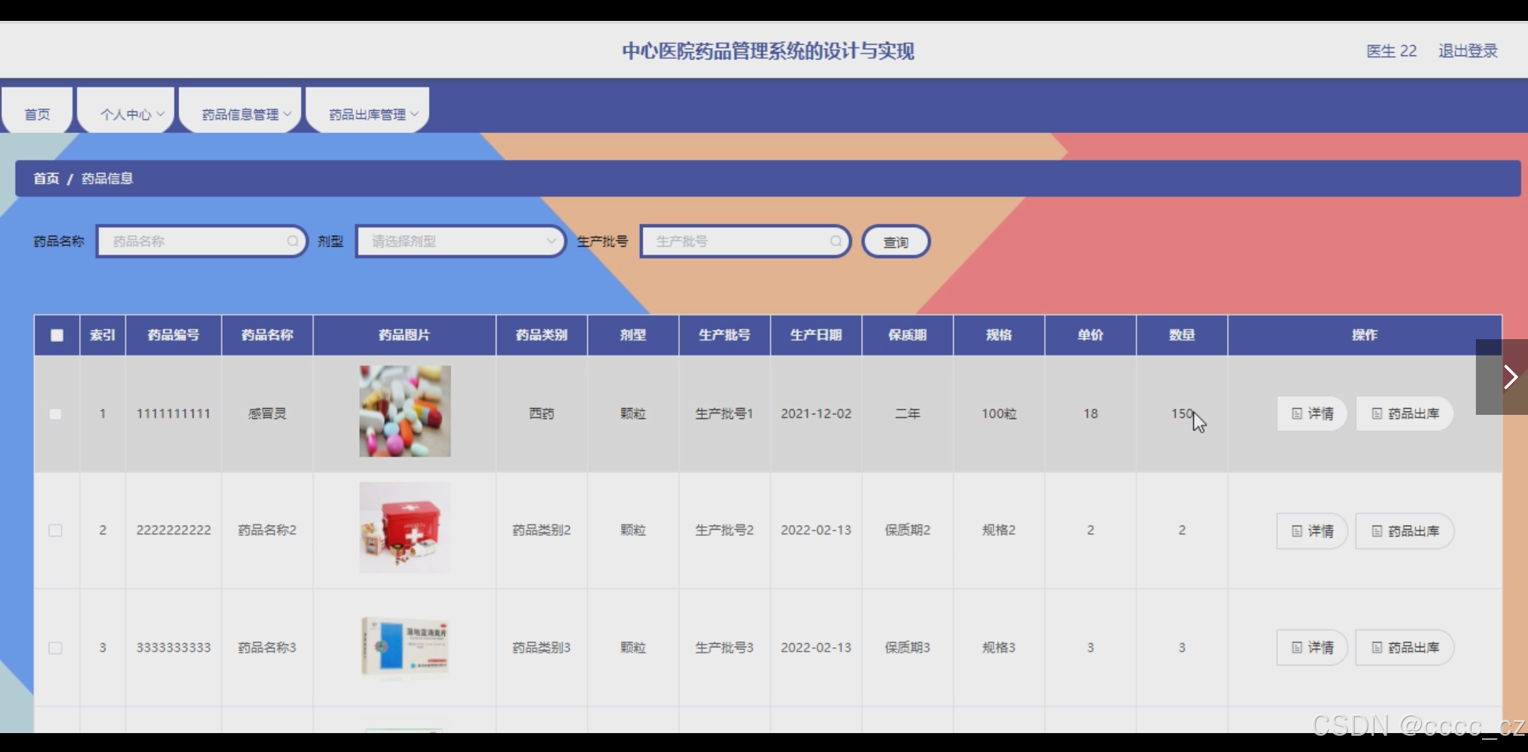
Task: Click the search icon in 药品名称 field
Action: coord(292,241)
